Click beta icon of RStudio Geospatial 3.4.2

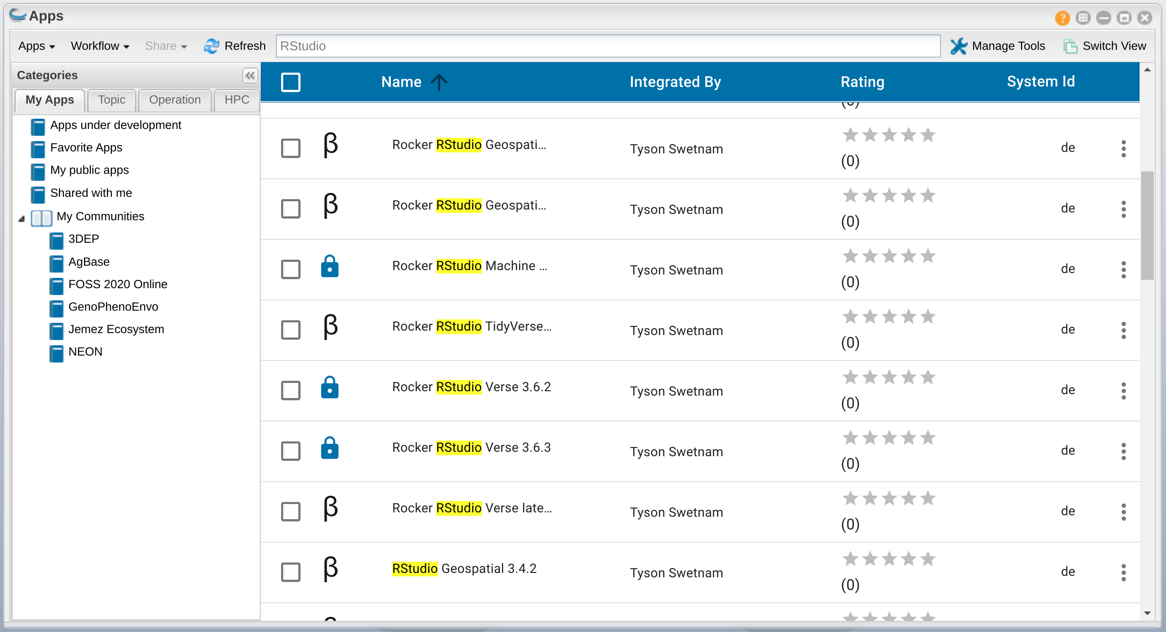331,569
